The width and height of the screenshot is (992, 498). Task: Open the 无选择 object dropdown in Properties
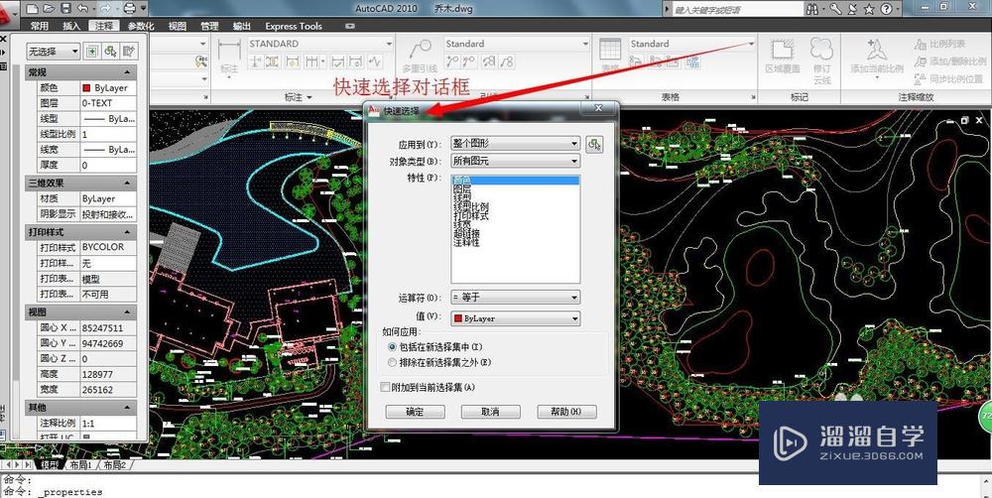pos(54,52)
